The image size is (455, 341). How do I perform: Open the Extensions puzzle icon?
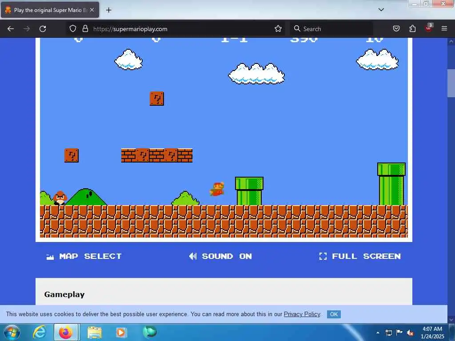coord(412,29)
